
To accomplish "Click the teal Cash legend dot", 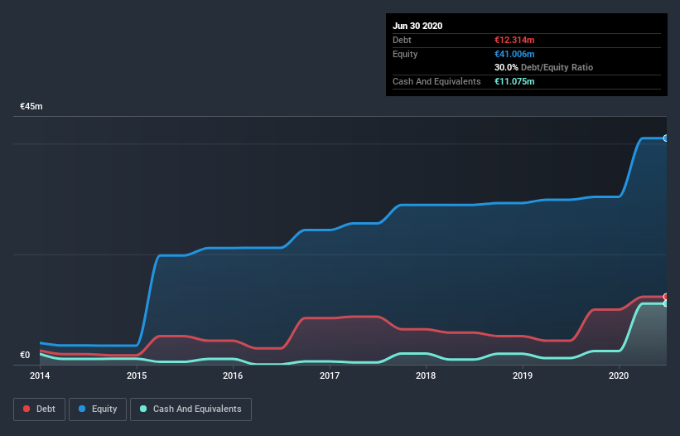I will (143, 409).
